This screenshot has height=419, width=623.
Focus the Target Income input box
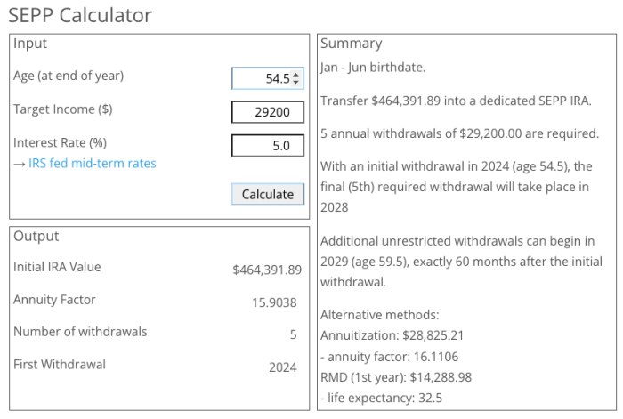[267, 112]
